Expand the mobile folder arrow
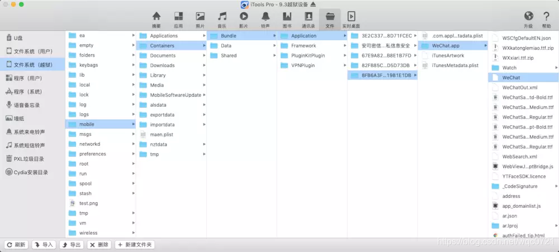 tap(134, 124)
